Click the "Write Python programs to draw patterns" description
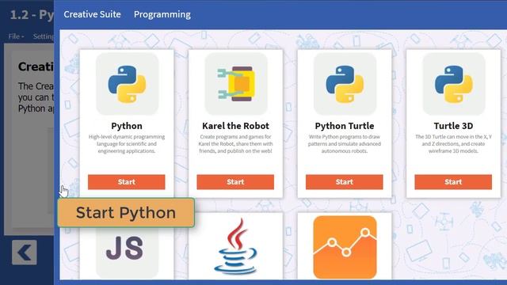The height and width of the screenshot is (285, 507). tap(345, 144)
